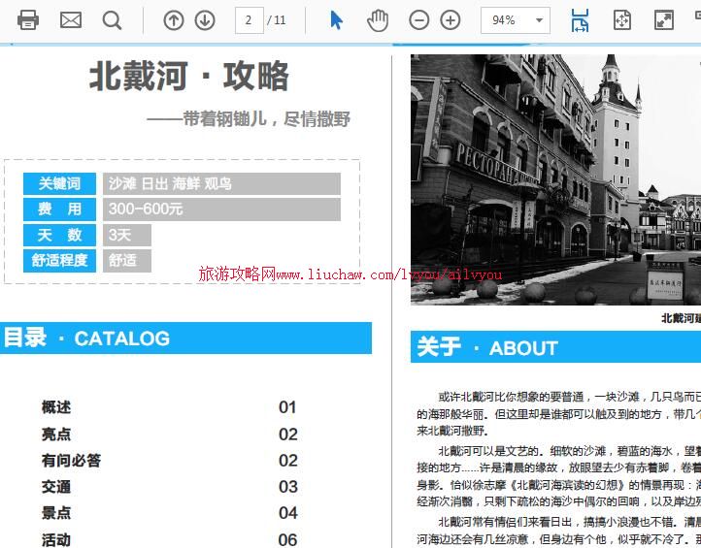The image size is (701, 548).
Task: Click the liuchaw.com watermark link
Action: [x=350, y=275]
